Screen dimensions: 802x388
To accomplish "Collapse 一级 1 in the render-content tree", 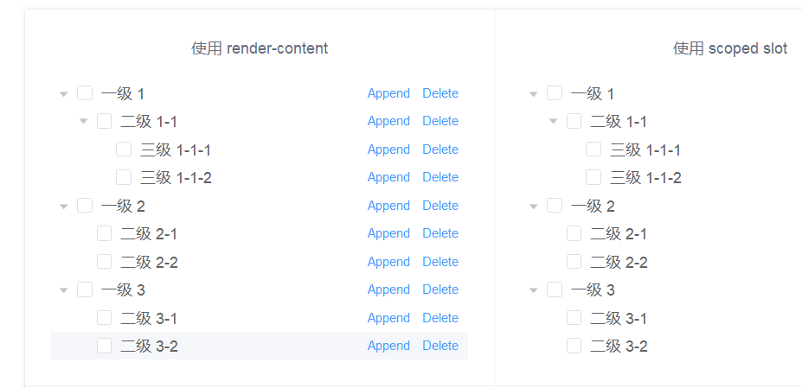I will click(64, 94).
